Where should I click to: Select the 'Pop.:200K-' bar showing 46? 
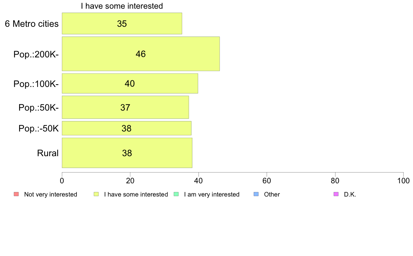tap(141, 54)
